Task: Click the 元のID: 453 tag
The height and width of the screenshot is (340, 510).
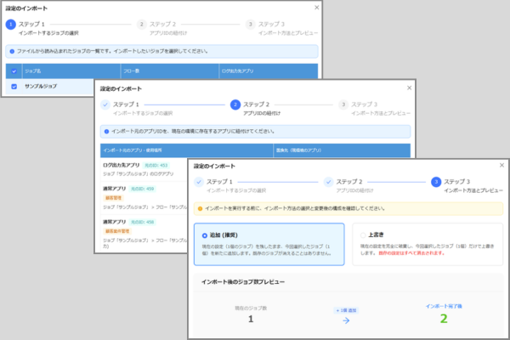Action: coord(156,166)
